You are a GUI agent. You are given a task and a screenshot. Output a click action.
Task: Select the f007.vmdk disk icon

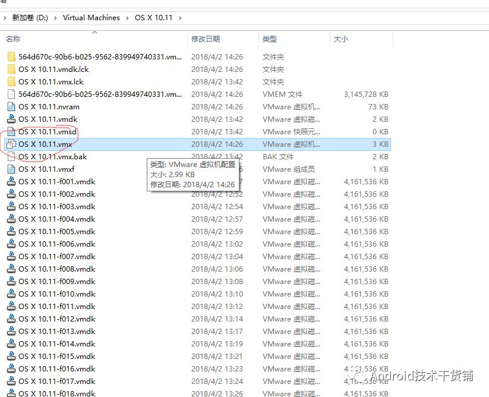(x=11, y=256)
